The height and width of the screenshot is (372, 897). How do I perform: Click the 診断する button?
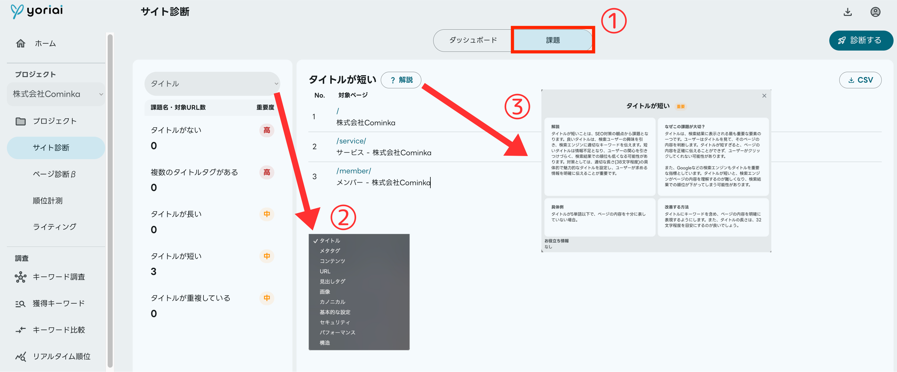(861, 40)
